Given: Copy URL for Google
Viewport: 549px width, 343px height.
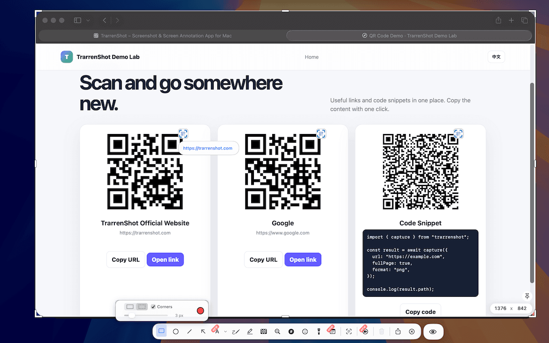Looking at the screenshot, I should [x=264, y=260].
